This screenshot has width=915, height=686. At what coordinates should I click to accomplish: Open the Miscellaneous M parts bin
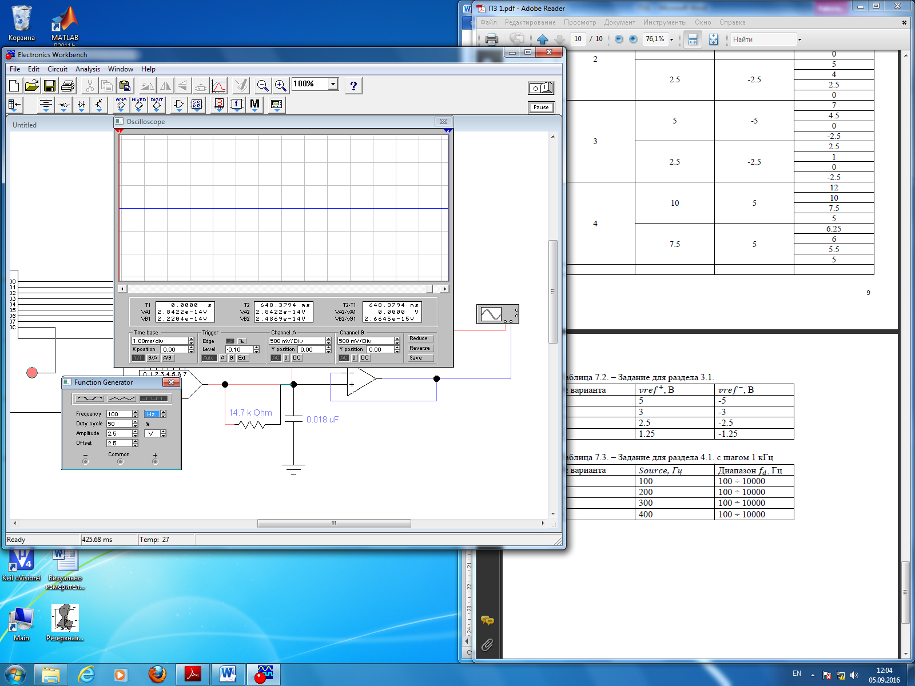click(254, 105)
